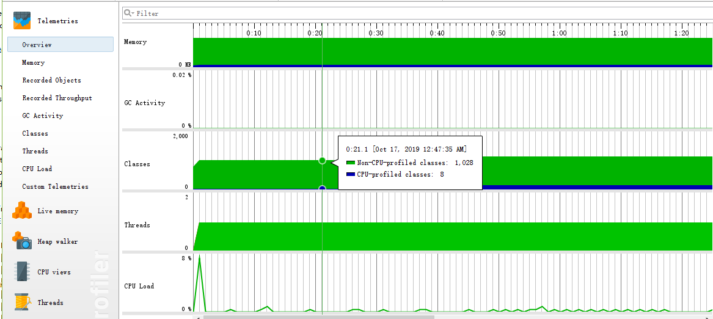Open the Live memory cubes icon
713x319 pixels.
coord(21,211)
